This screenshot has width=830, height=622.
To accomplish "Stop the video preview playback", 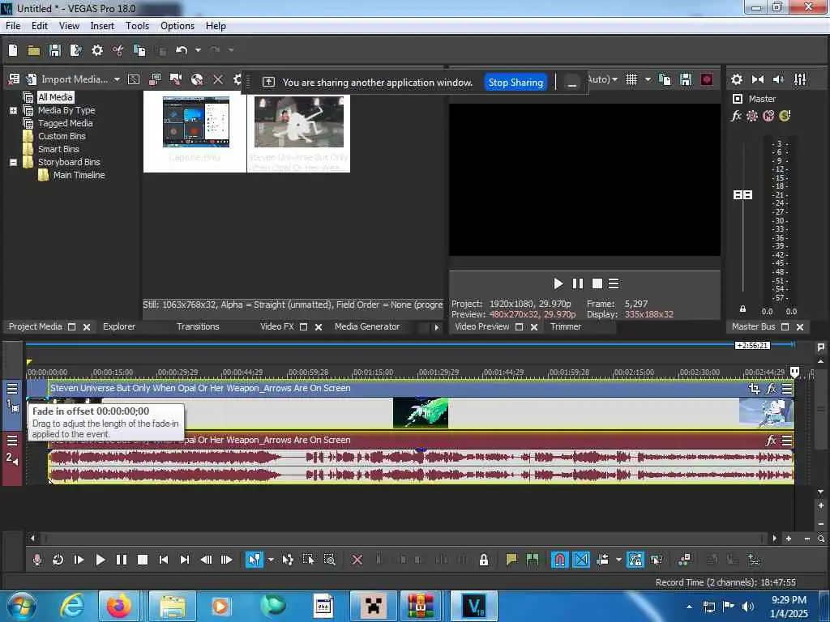I will point(597,284).
